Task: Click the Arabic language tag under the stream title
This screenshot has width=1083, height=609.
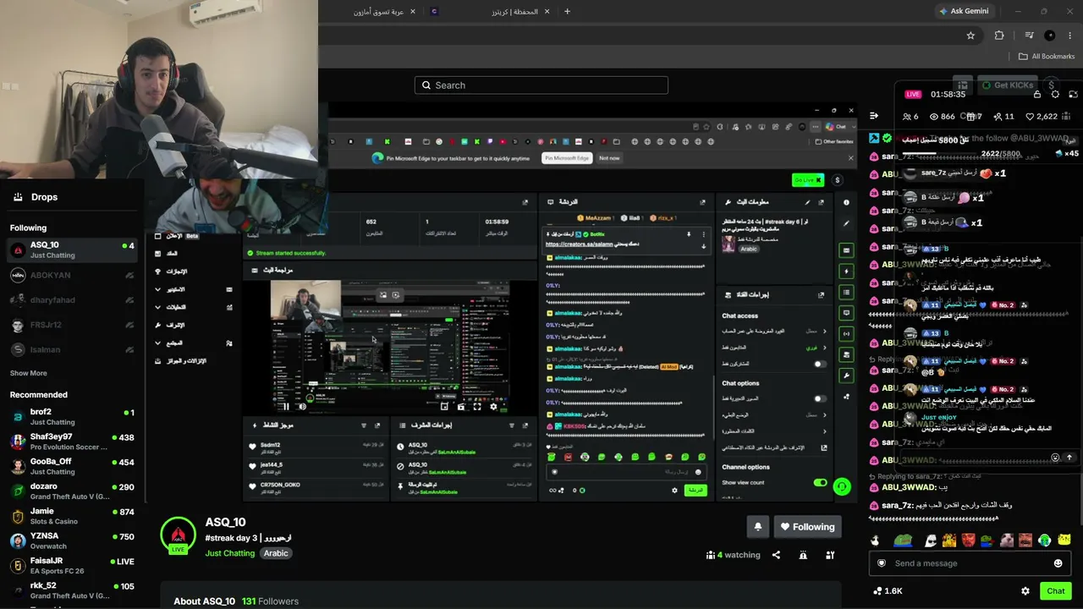Action: click(276, 553)
